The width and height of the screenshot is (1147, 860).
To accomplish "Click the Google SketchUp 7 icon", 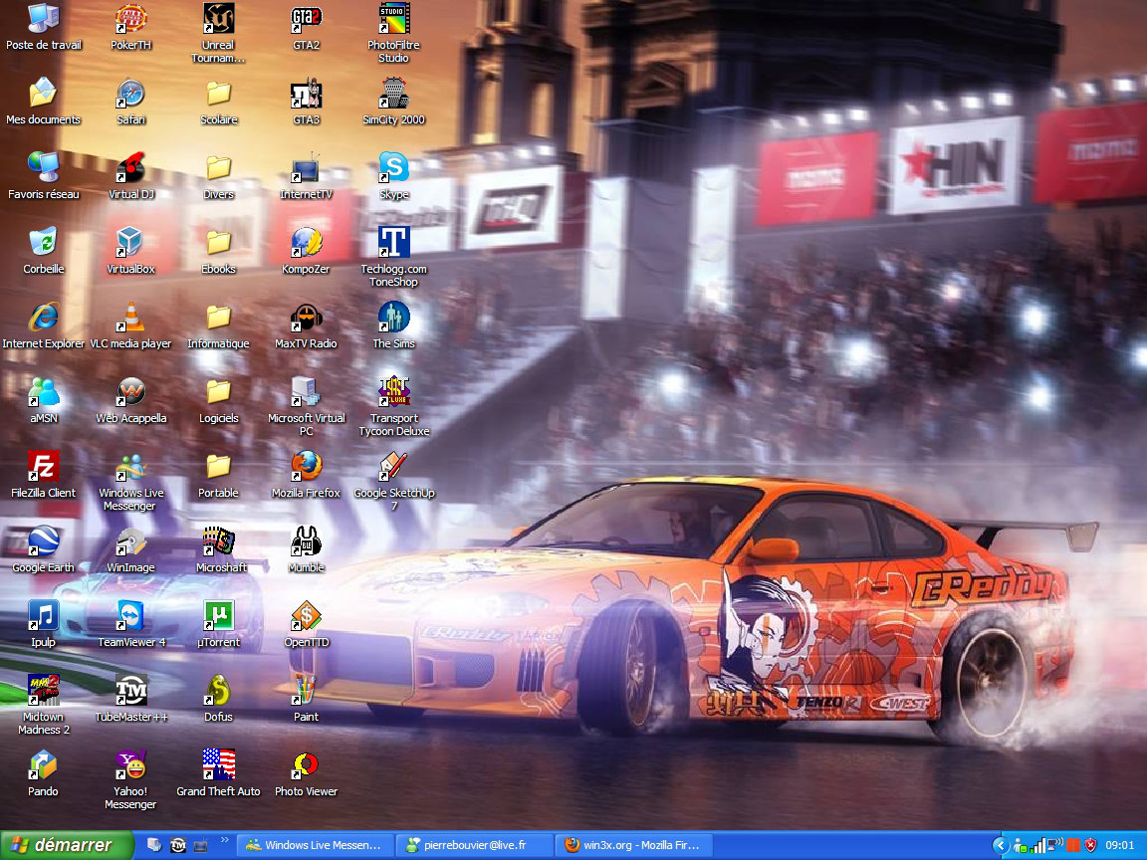I will tap(393, 467).
